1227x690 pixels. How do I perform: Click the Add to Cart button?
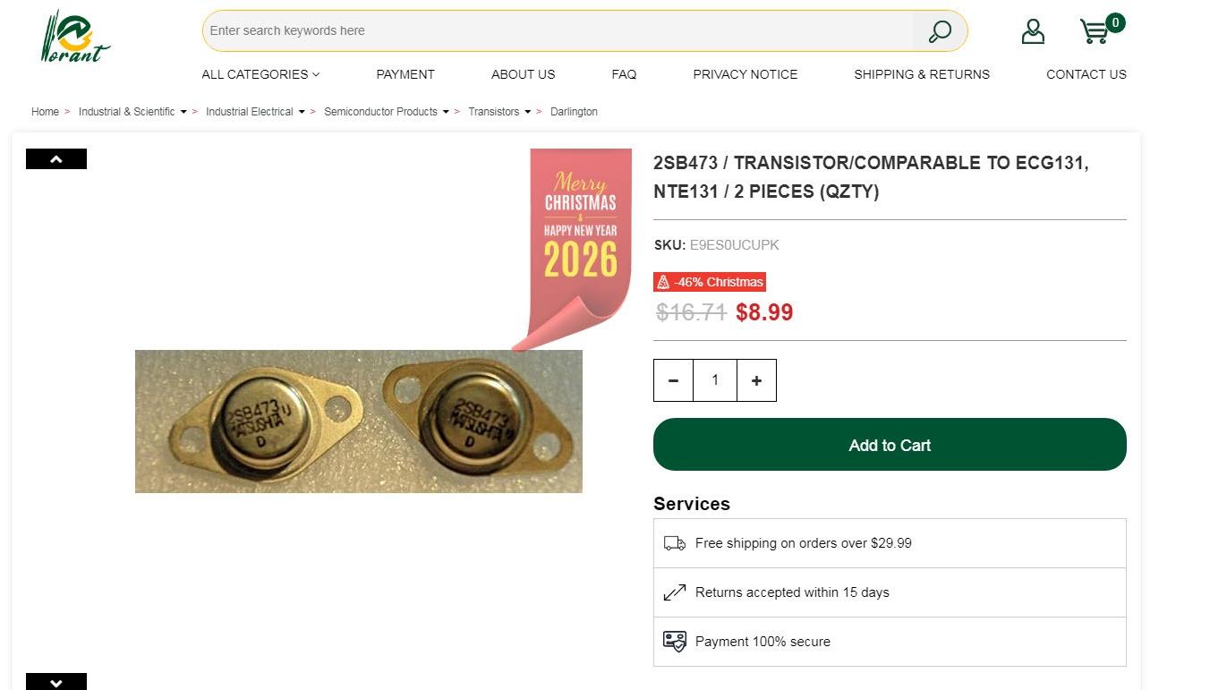[x=890, y=445]
